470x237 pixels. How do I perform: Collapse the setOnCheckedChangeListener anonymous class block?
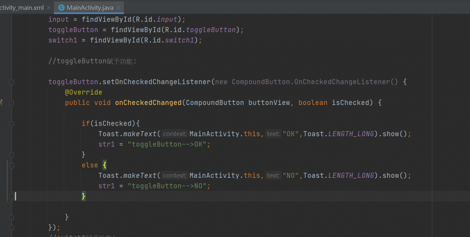(x=11, y=82)
